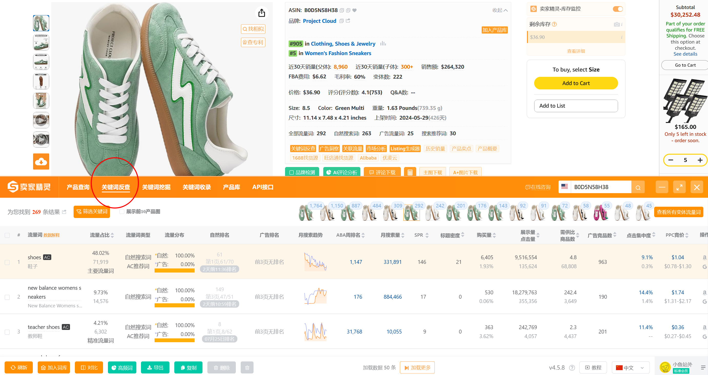708x375 pixels.
Task: Click the help icon beside 剩余库存
Action: pos(554,24)
